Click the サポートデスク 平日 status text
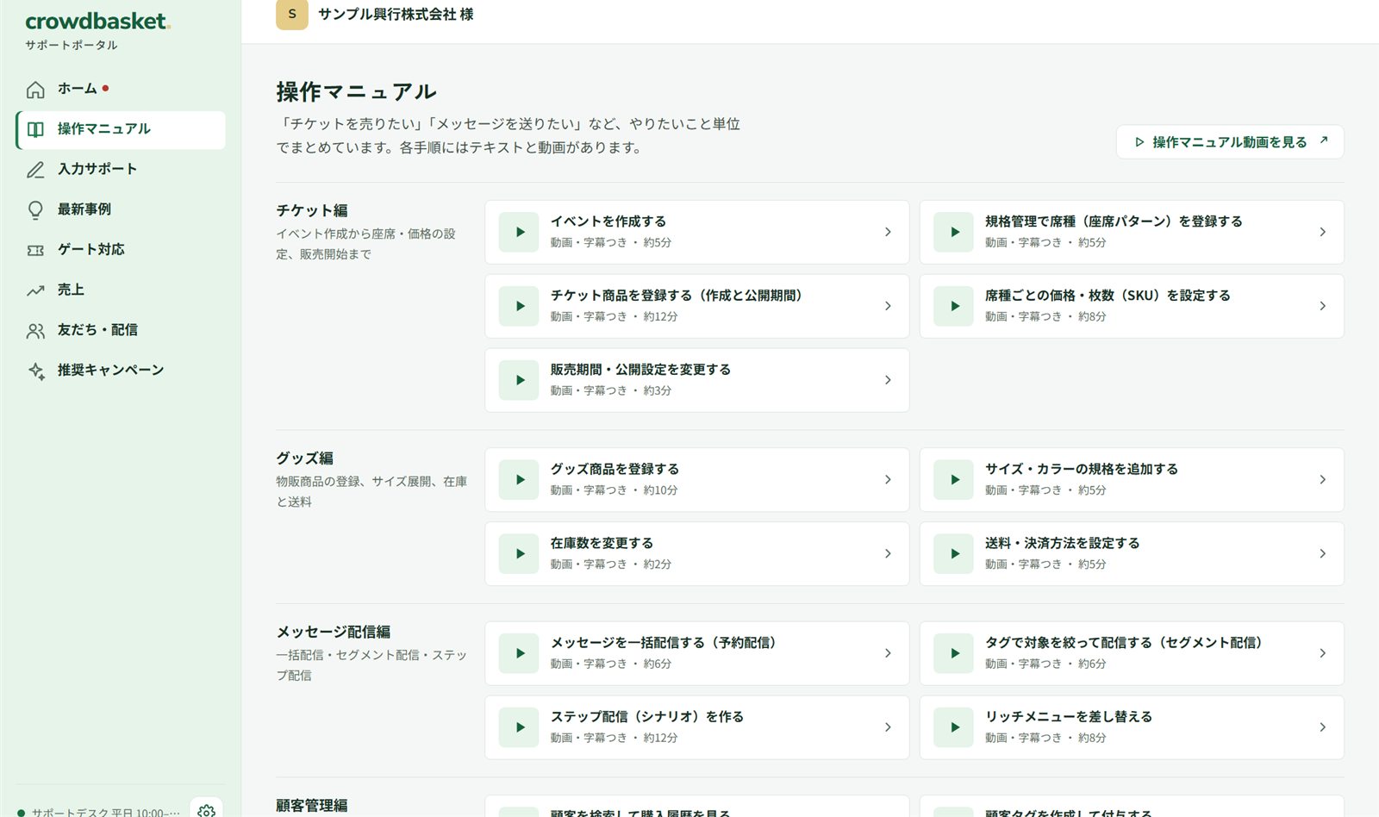1379x817 pixels. click(105, 812)
